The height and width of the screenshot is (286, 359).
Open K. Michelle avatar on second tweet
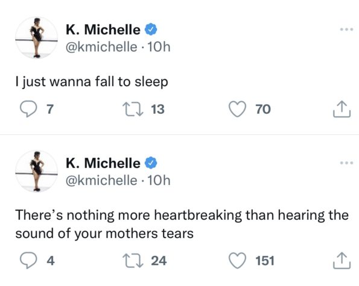[36, 172]
